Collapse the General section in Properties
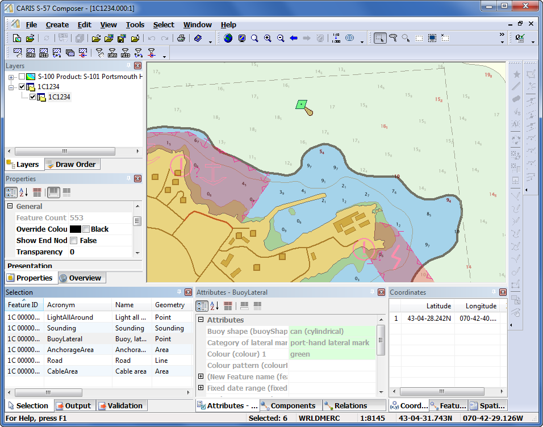Image resolution: width=543 pixels, height=427 pixels. [10, 207]
